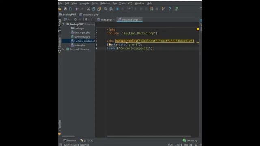Open the run configuration dropdown

130,9
